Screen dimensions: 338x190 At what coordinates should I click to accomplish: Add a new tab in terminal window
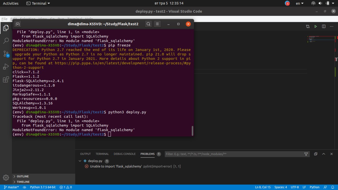click(17, 24)
